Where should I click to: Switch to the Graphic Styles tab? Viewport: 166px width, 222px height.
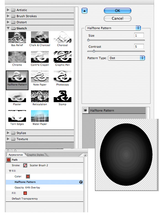pos(35,155)
